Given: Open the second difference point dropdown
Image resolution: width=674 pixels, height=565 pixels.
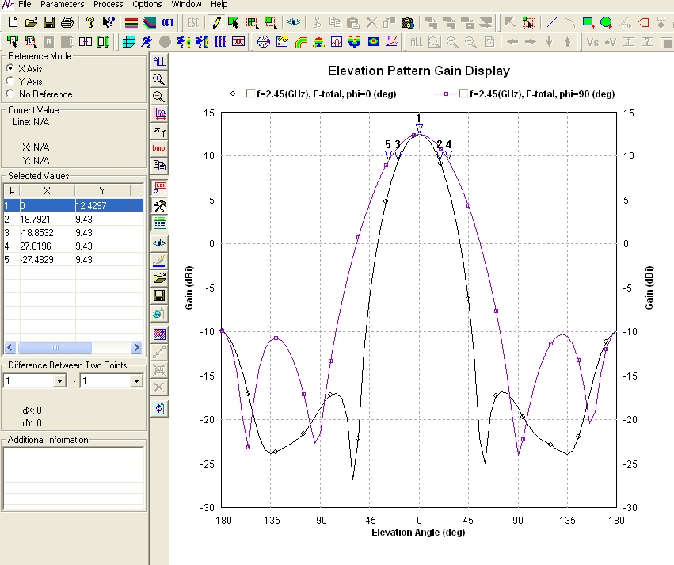Looking at the screenshot, I should 135,382.
